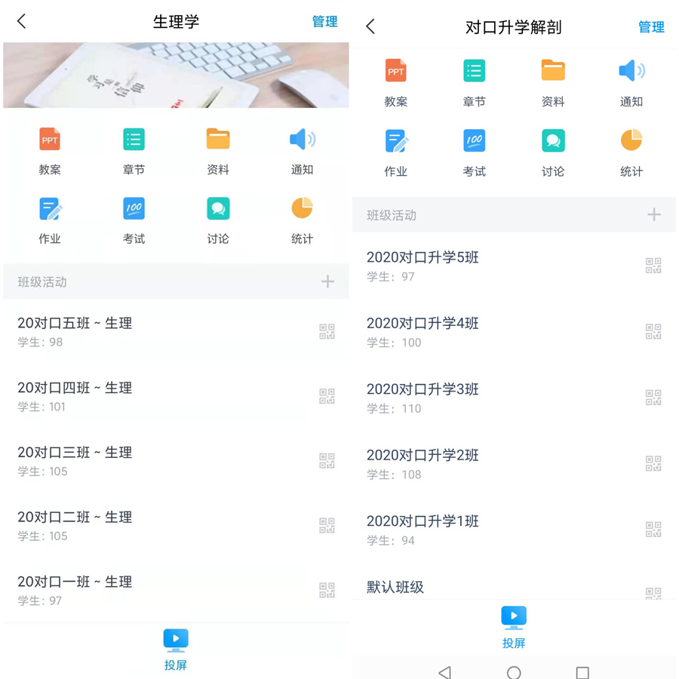
Task: Tap 讨论 chat icon in 生理学 screen
Action: [218, 209]
